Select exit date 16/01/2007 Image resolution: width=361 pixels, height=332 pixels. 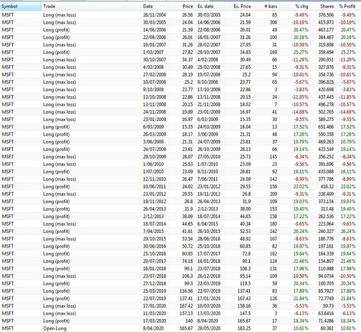tap(209, 38)
